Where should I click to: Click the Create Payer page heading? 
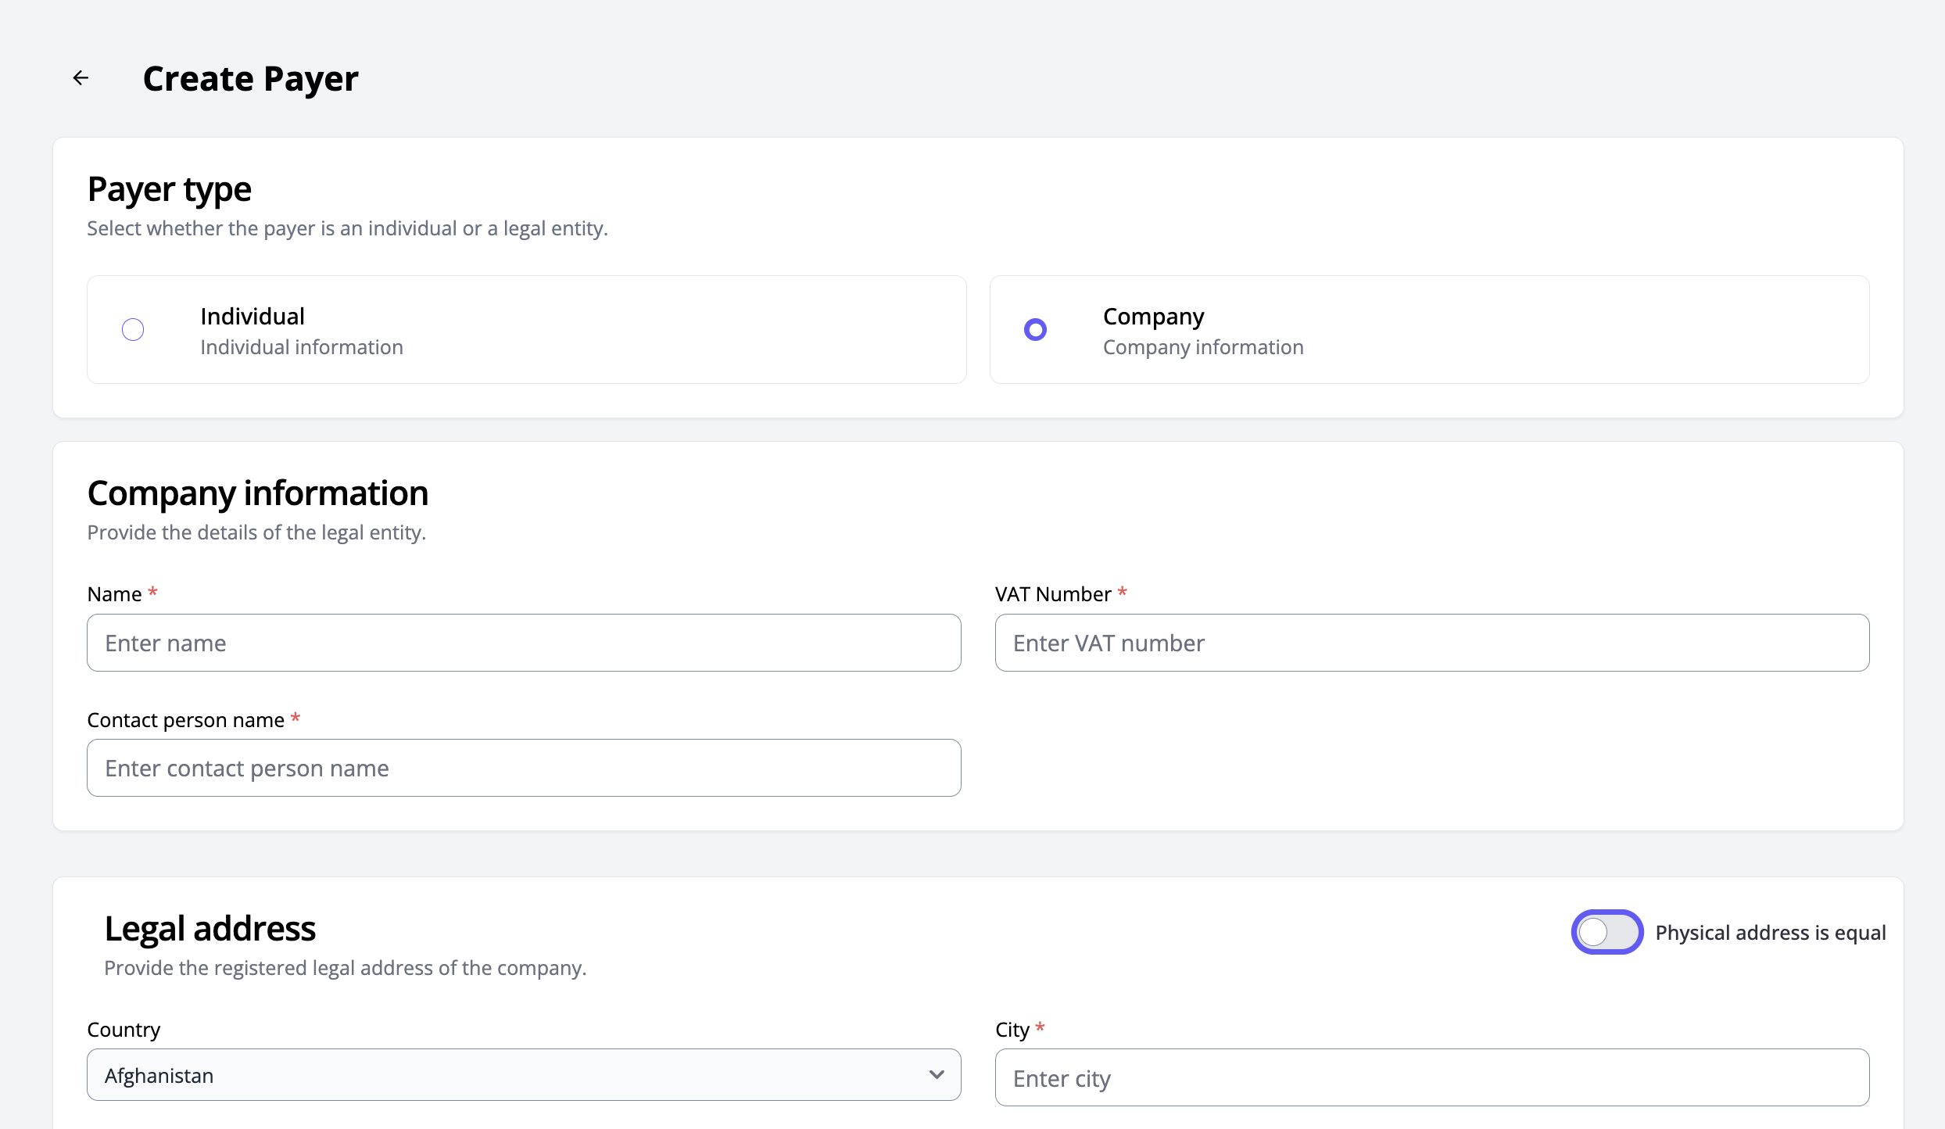point(250,79)
